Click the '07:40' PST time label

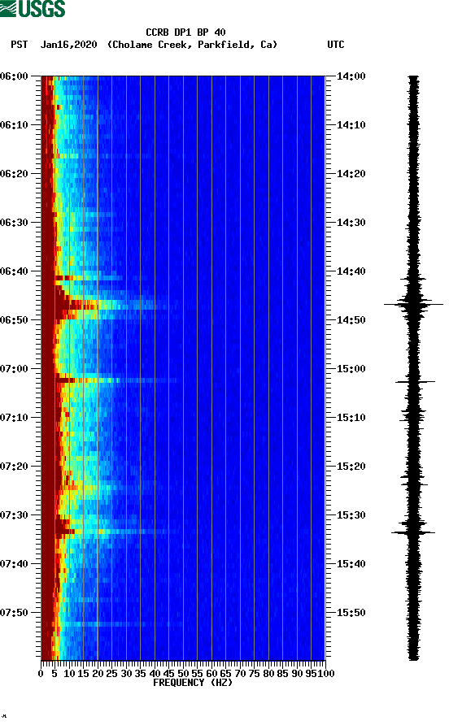[x=15, y=564]
